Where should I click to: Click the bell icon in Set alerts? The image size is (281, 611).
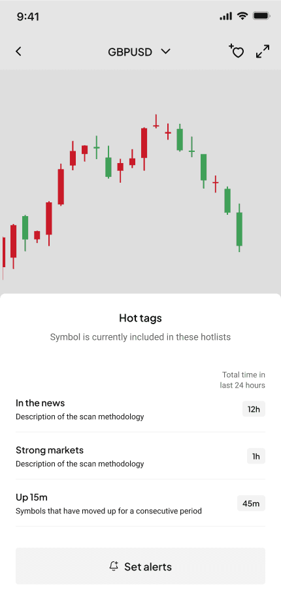coord(114,566)
